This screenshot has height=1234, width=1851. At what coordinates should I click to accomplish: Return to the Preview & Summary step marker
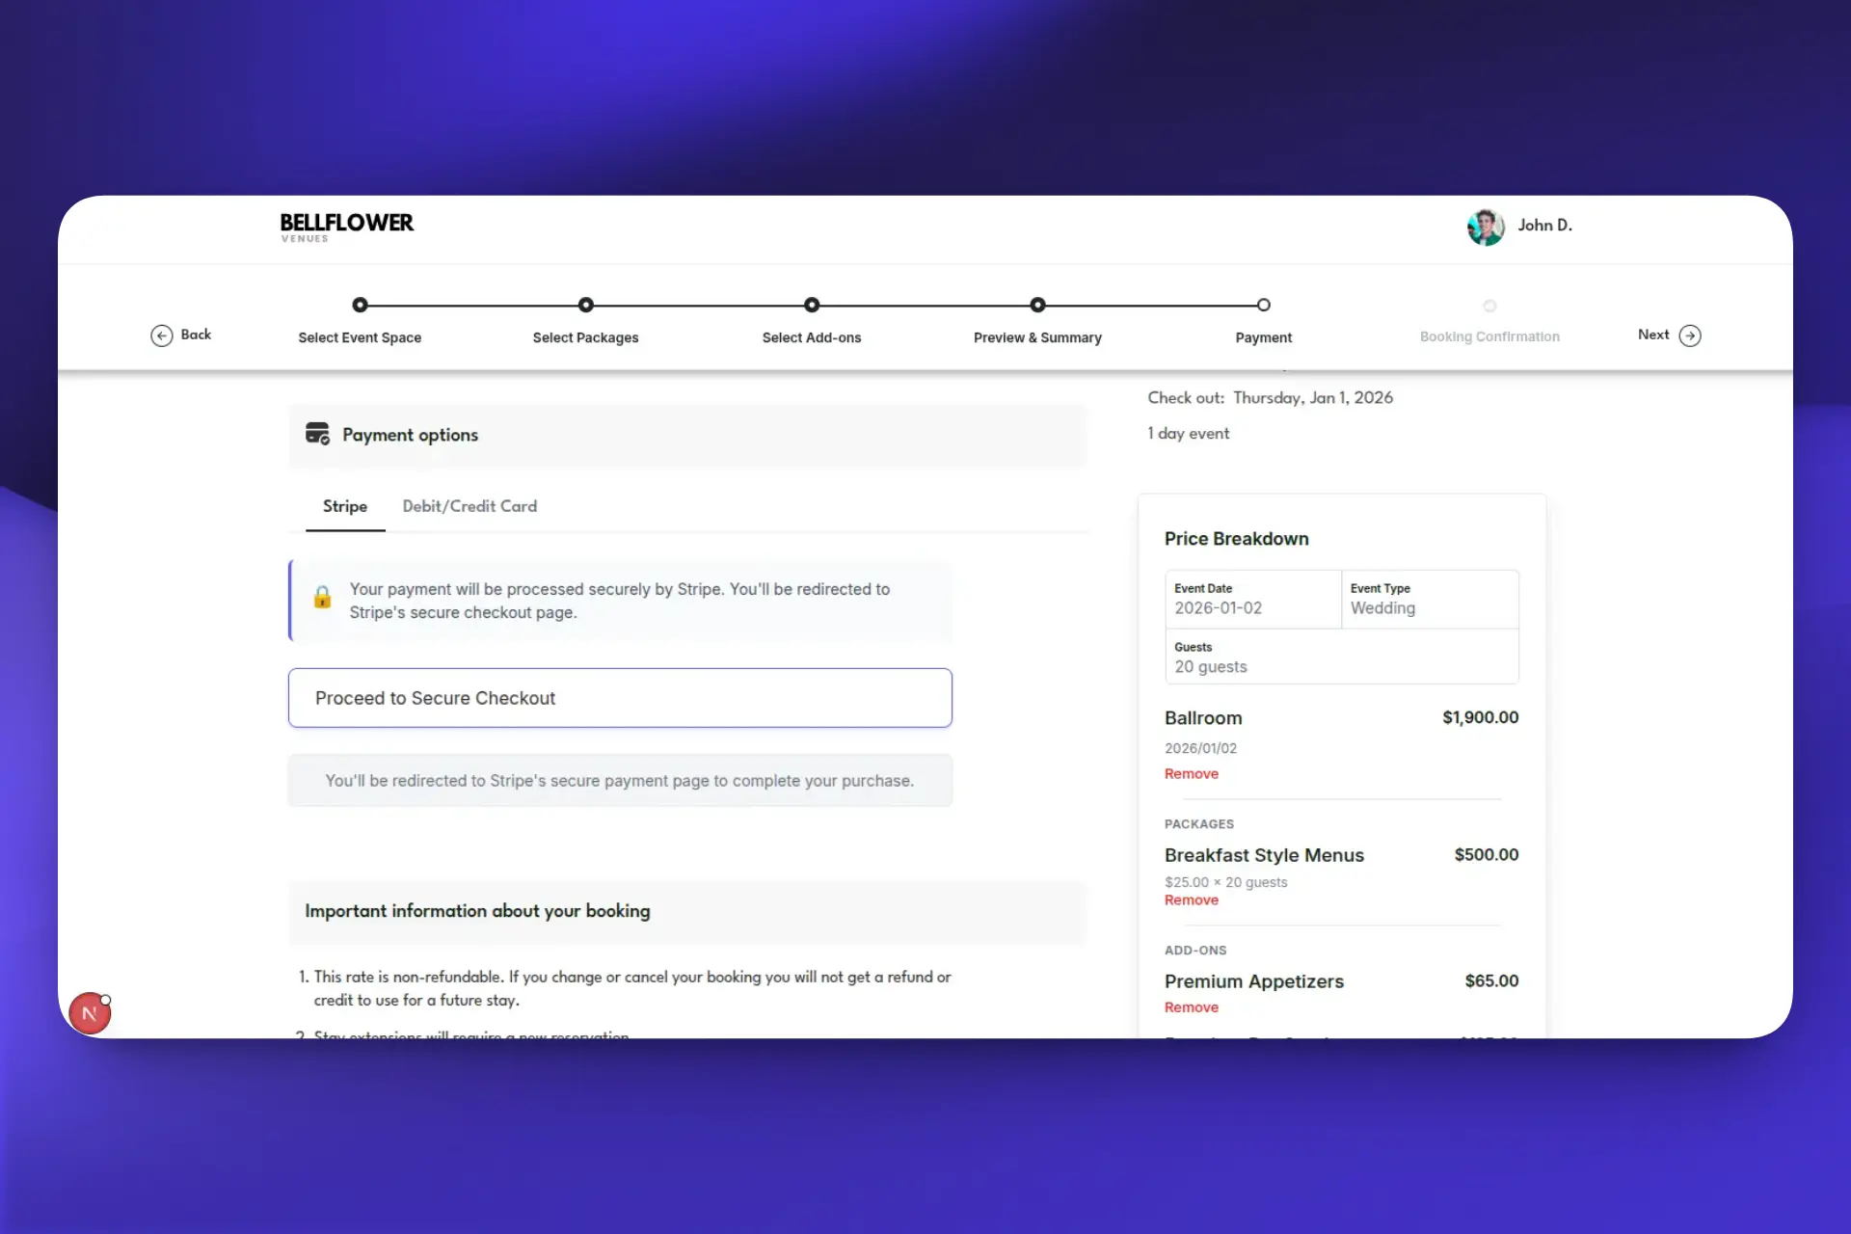point(1037,305)
